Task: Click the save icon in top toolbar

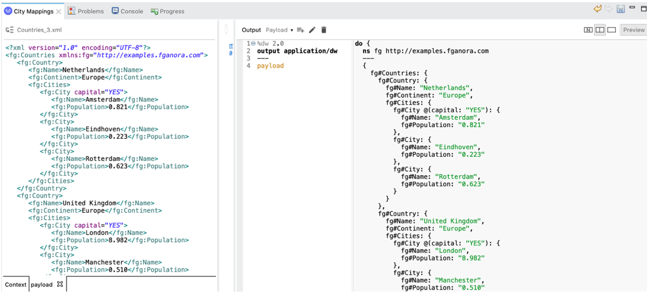Action: [x=621, y=9]
